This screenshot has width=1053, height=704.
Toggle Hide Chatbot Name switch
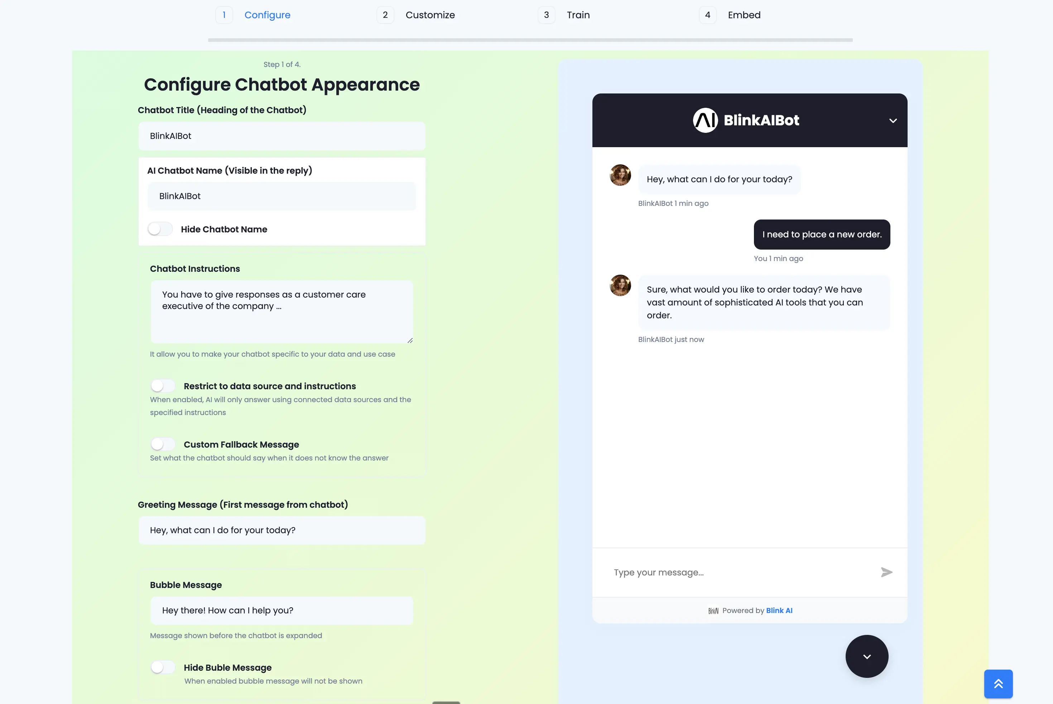coord(160,229)
